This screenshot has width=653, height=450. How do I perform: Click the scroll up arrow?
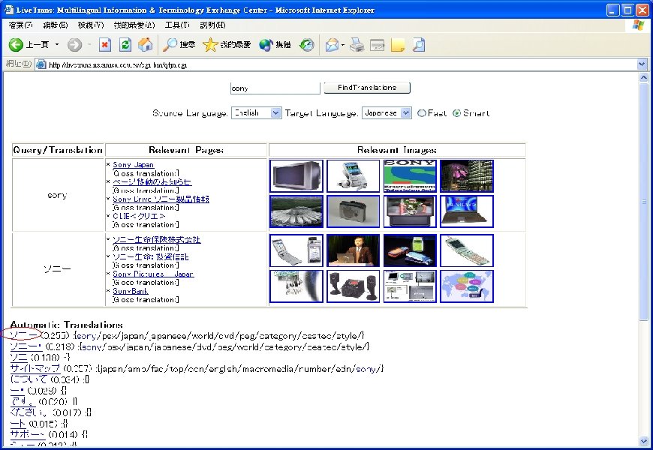643,77
